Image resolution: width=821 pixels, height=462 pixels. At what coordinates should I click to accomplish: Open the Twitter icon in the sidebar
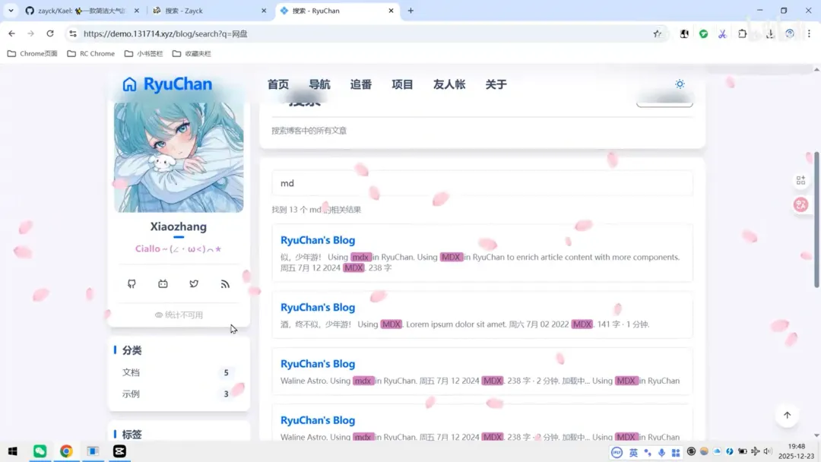click(194, 283)
